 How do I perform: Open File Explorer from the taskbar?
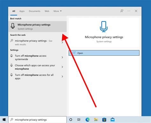pyautogui.click(x=96, y=120)
